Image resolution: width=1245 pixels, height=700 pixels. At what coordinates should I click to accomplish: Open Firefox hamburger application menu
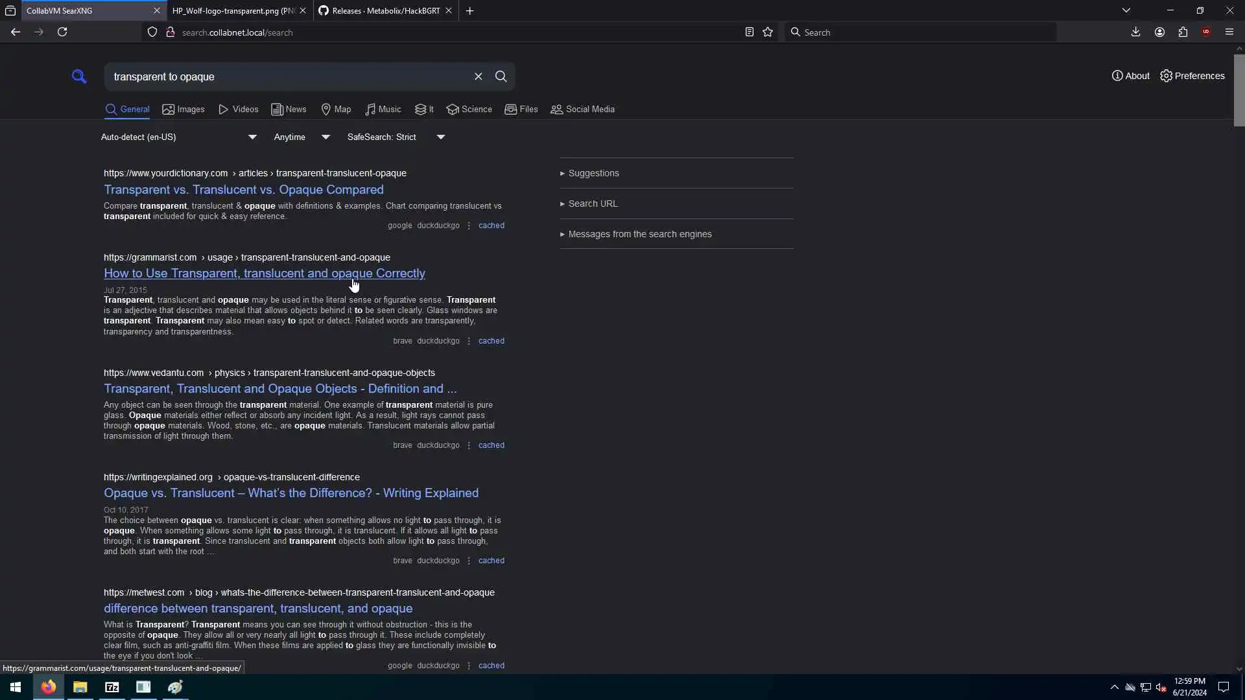[x=1229, y=32]
